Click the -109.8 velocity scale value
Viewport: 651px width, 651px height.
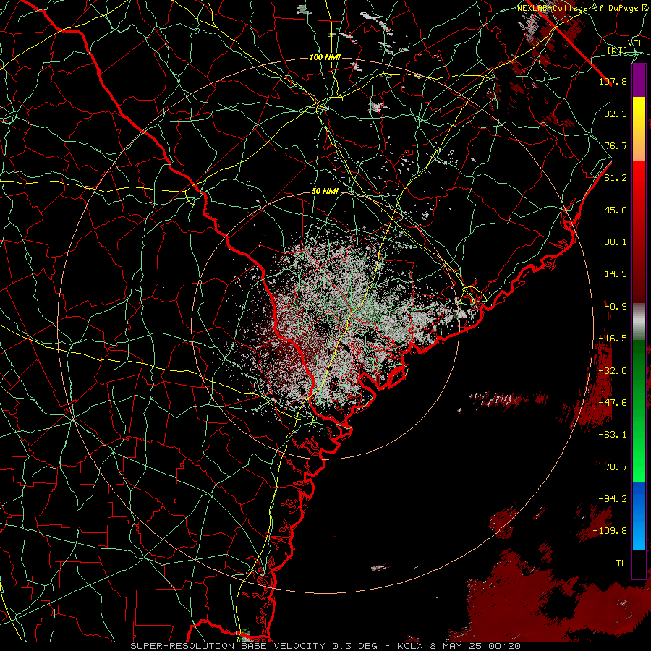point(610,531)
